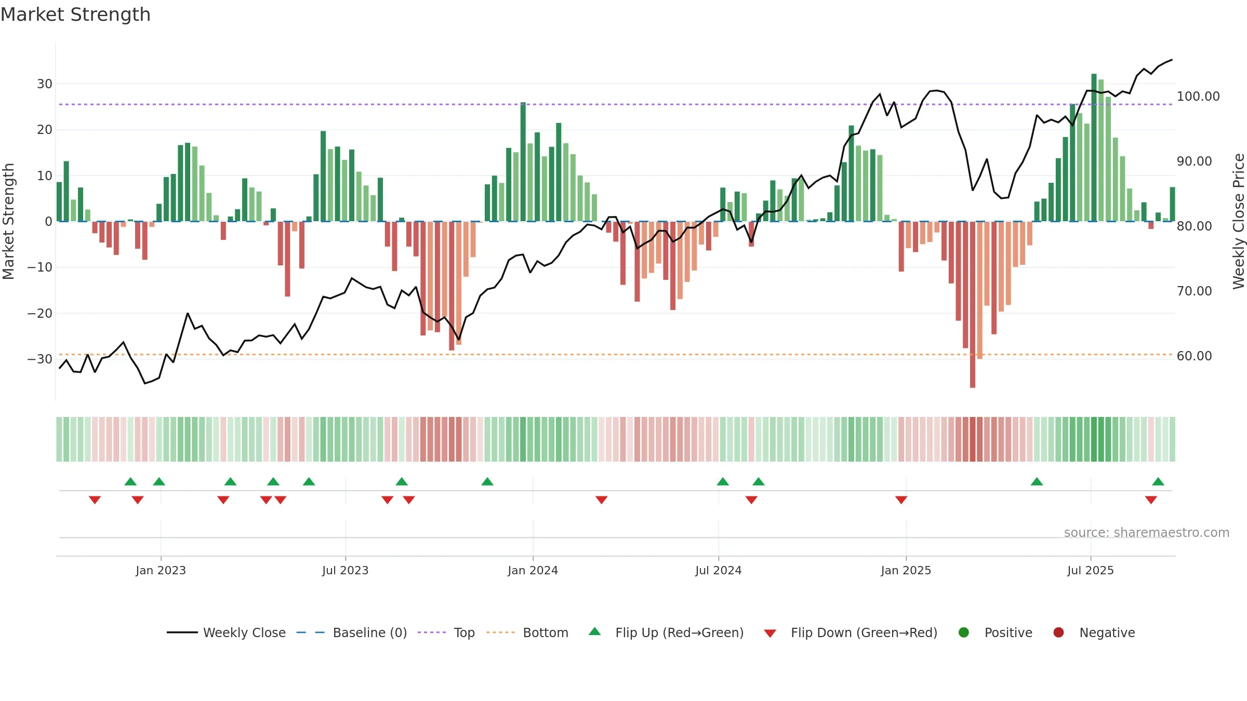Click the '30' left axis tick label
This screenshot has height=701, width=1247.
coord(45,84)
